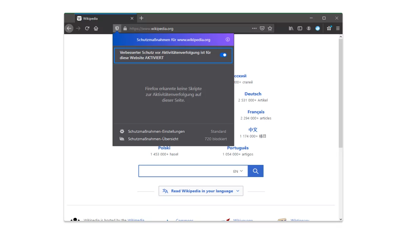Open the Polski Wikipedia link
Image resolution: width=407 pixels, height=237 pixels.
[x=164, y=148]
